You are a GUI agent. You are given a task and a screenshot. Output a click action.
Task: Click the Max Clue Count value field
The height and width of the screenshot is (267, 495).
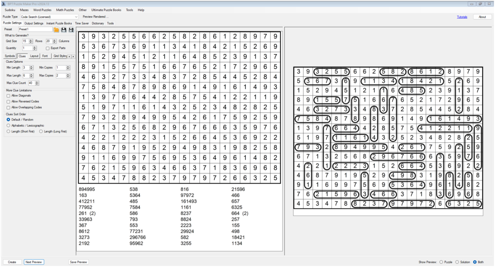pos(31,83)
